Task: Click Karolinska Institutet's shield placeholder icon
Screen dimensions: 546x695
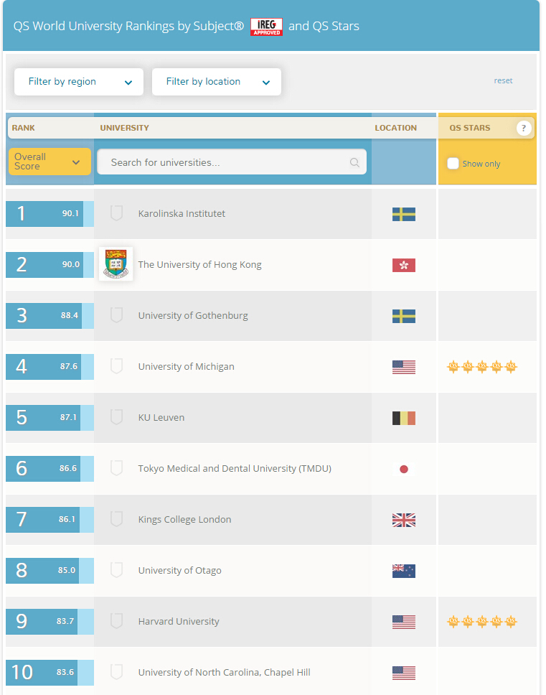Action: click(x=116, y=213)
